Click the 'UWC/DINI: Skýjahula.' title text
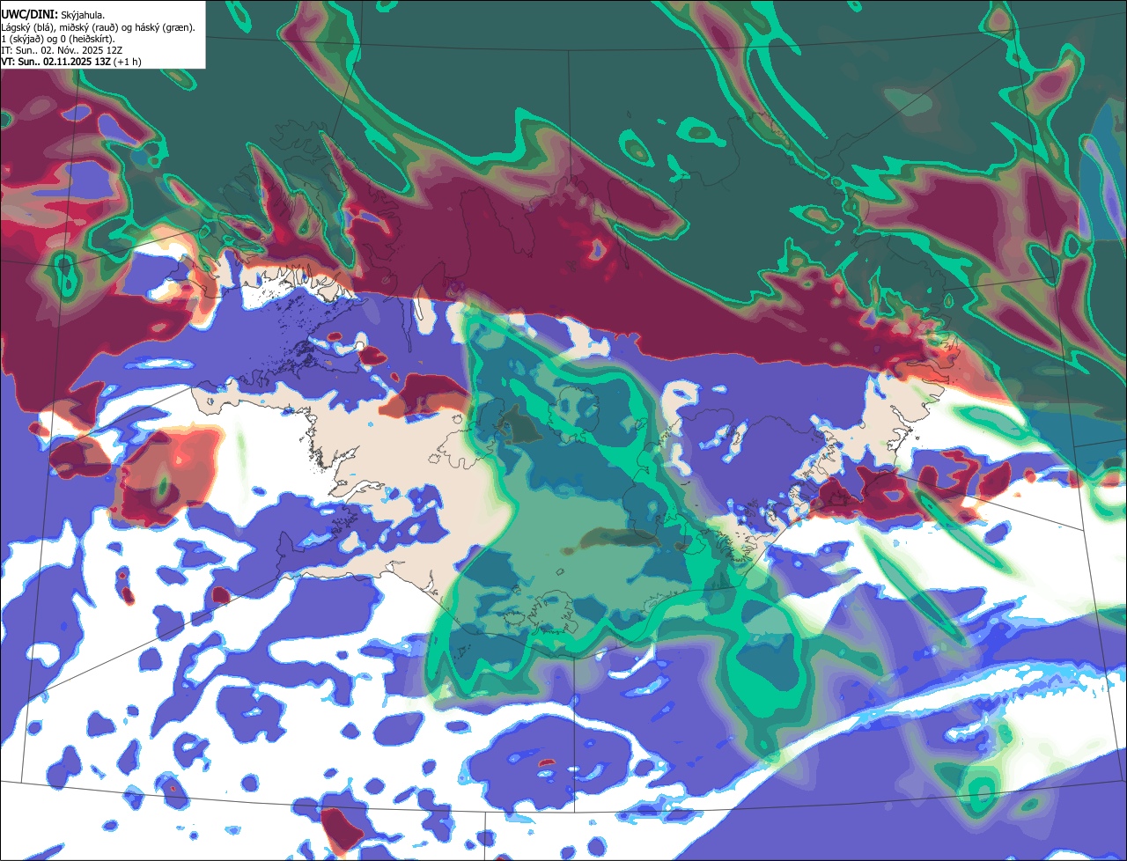Screen dimensions: 1127x861 pos(53,15)
